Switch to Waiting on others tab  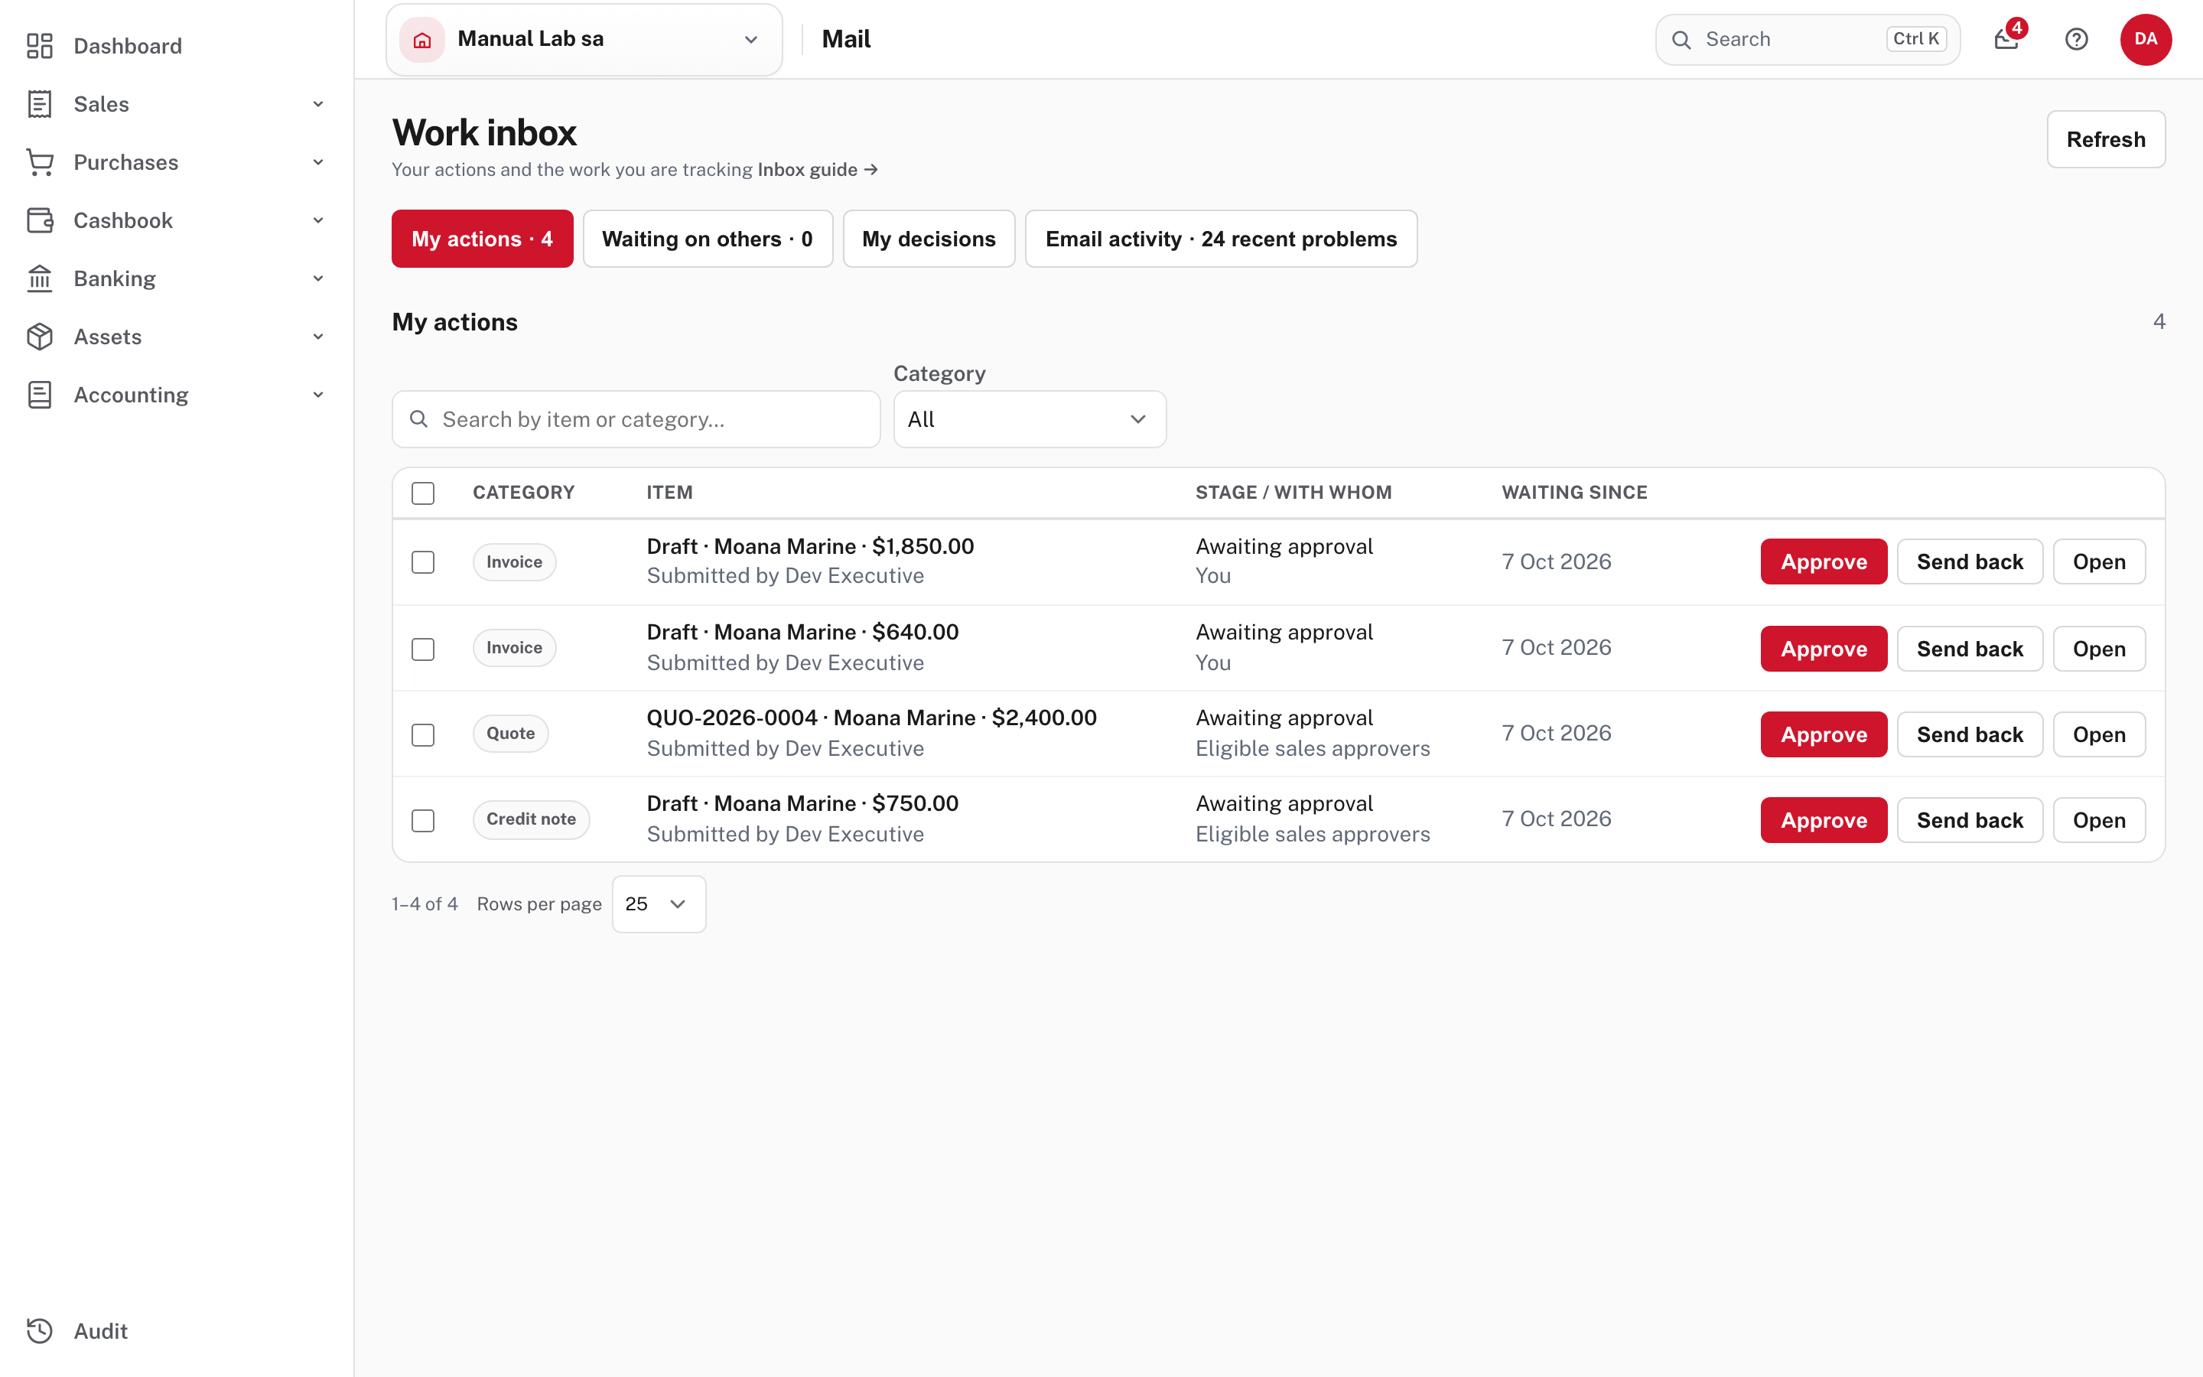[708, 239]
